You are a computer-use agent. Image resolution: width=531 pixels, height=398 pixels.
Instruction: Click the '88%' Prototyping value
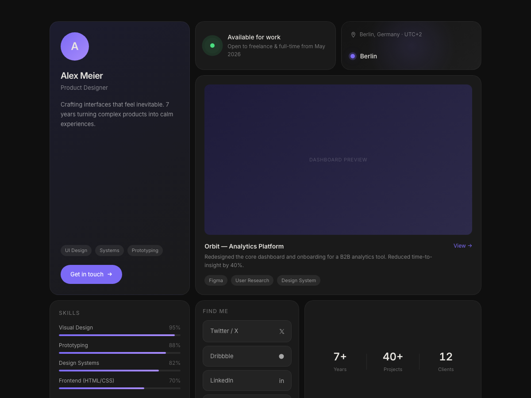point(175,345)
